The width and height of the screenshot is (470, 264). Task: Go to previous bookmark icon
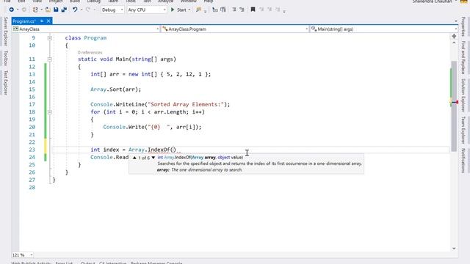(261, 10)
